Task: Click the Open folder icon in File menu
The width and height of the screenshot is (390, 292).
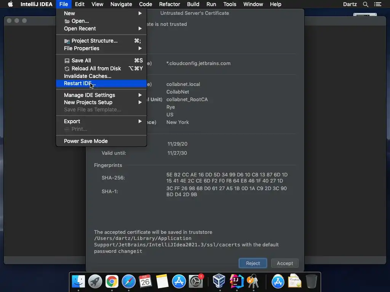Action: [x=67, y=21]
